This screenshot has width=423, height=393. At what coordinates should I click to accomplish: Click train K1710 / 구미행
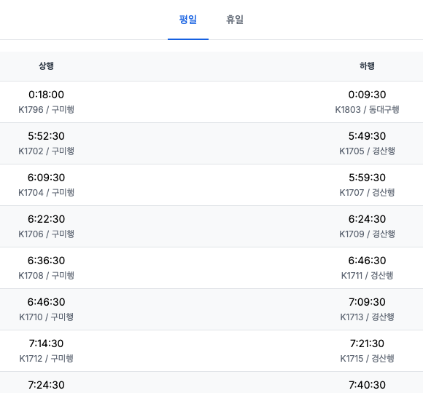pos(46,317)
